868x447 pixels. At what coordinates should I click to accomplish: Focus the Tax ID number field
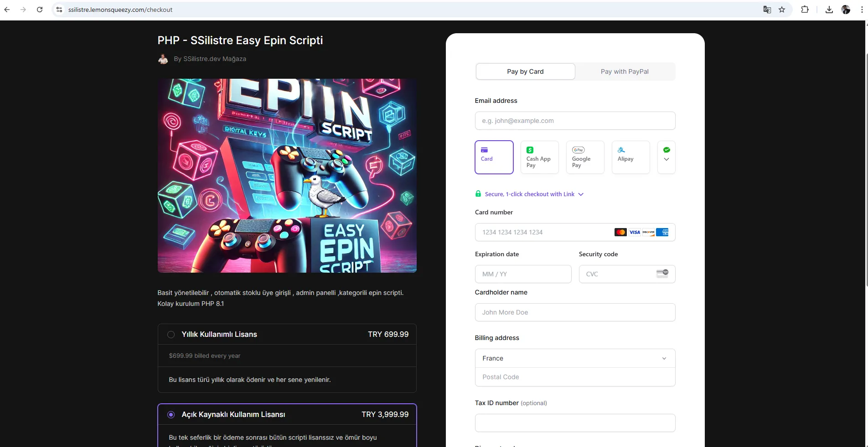coord(575,423)
